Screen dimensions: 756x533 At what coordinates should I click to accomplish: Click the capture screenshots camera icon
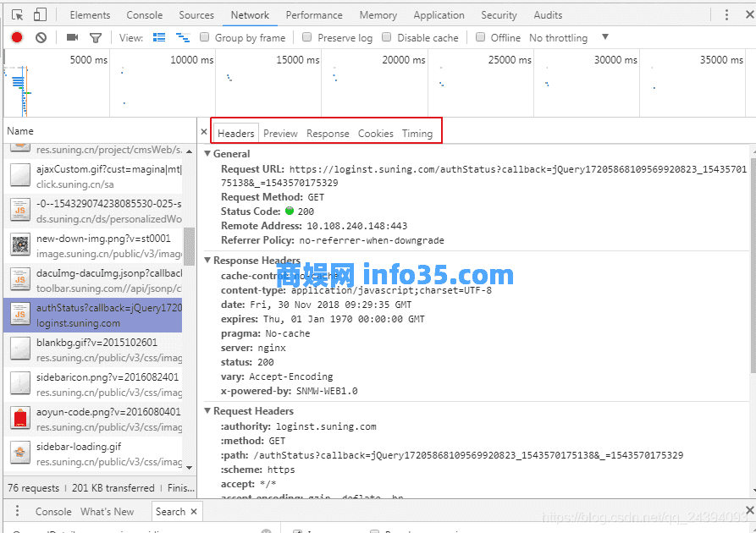coord(72,37)
